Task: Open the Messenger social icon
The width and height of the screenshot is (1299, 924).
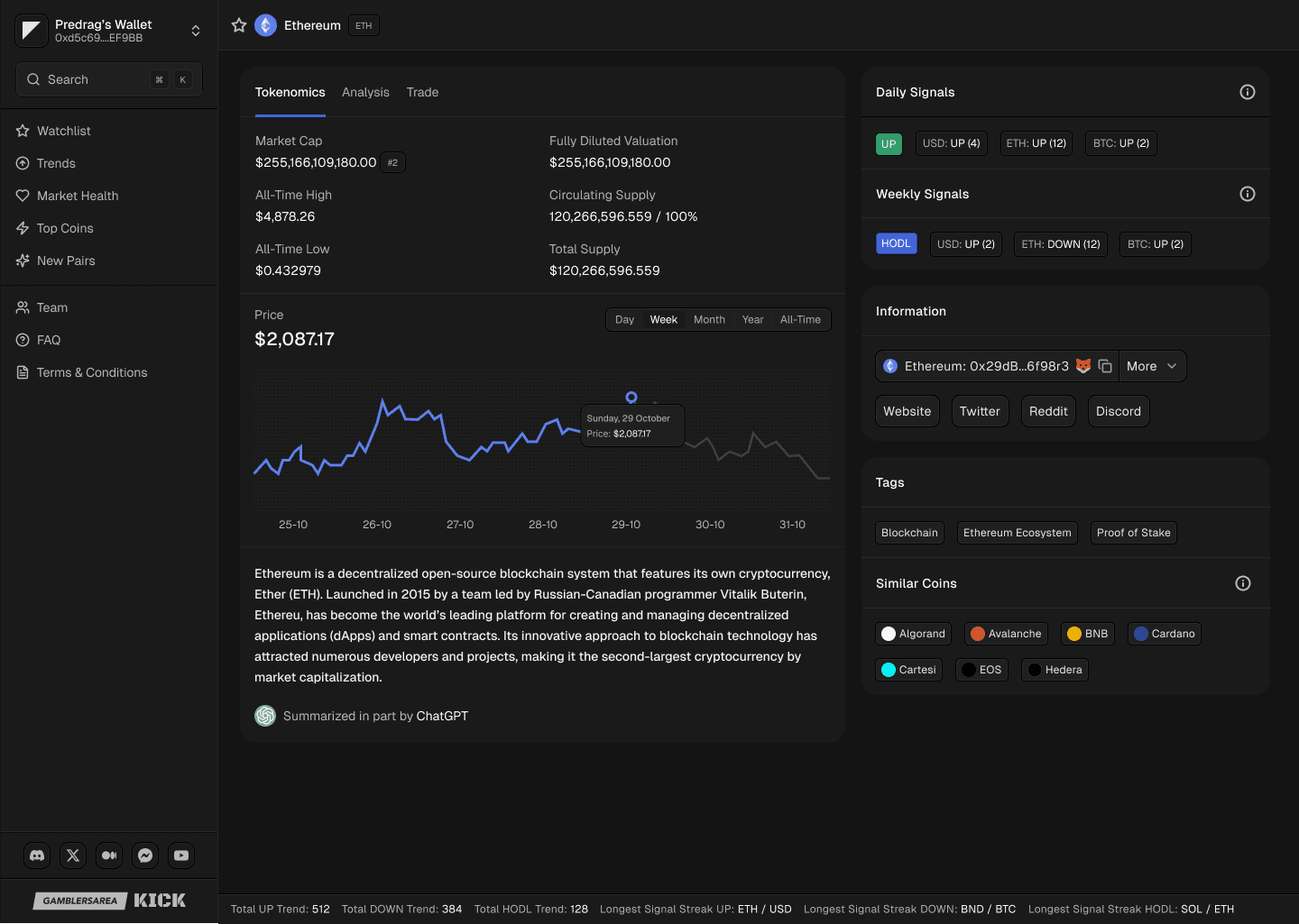Action: pyautogui.click(x=145, y=855)
